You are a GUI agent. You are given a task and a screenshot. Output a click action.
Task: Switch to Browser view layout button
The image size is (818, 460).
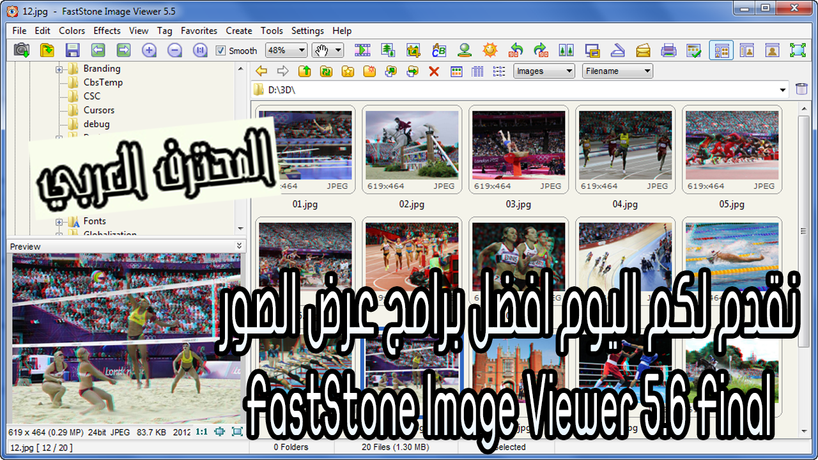coord(722,50)
